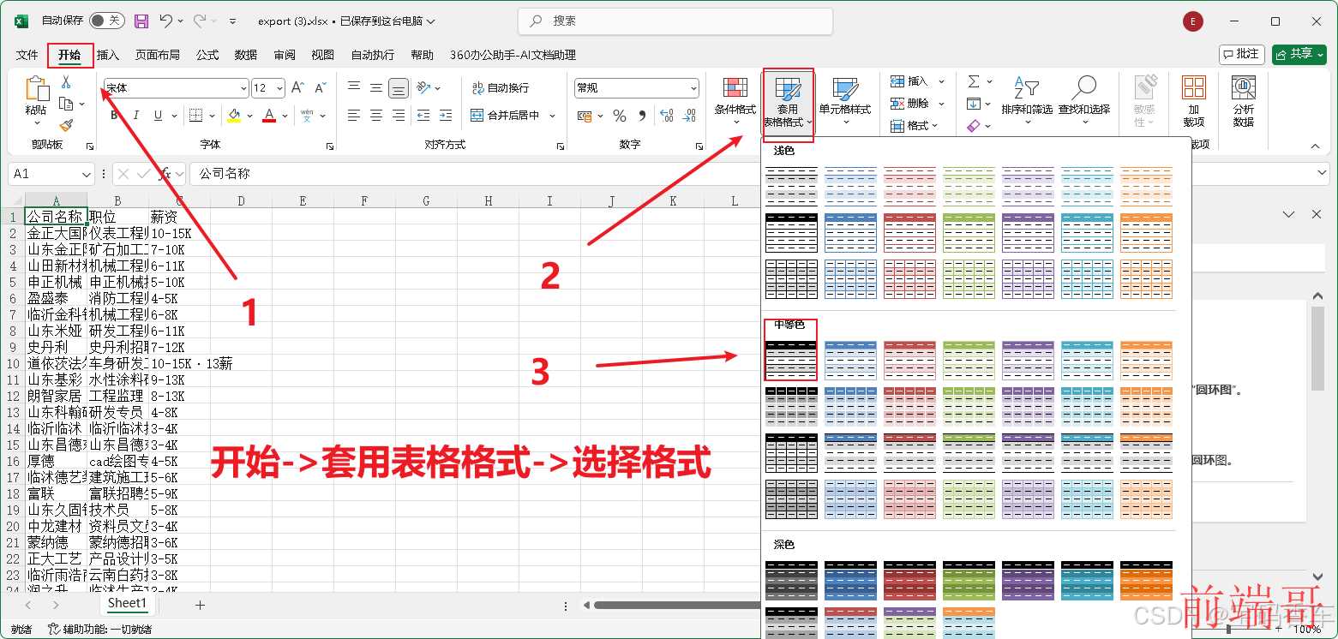1338x639 pixels.
Task: Toggle underline formatting U
Action: (159, 116)
